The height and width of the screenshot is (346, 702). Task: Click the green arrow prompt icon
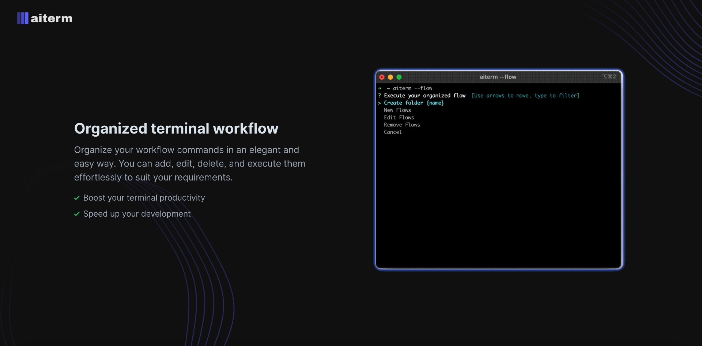(x=380, y=88)
